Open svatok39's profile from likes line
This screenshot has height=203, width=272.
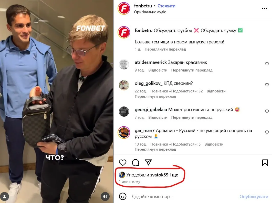159,175
